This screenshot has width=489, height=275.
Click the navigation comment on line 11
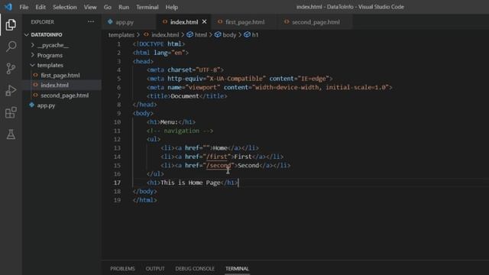[180, 131]
